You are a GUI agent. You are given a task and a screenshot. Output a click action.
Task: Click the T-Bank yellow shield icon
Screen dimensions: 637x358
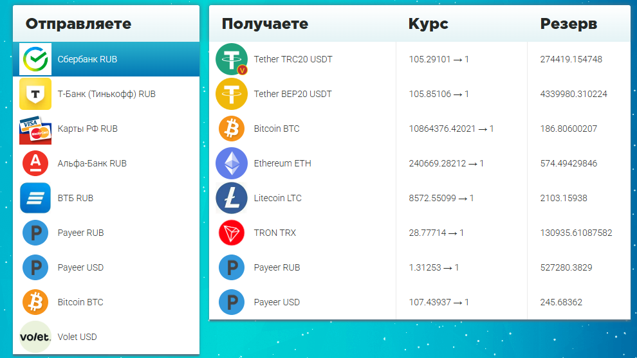tap(35, 94)
